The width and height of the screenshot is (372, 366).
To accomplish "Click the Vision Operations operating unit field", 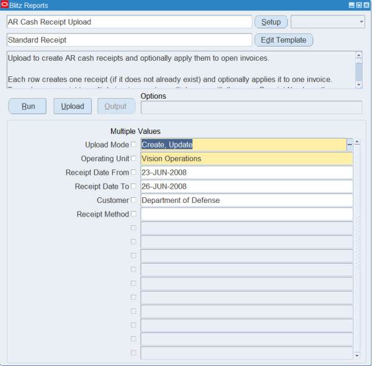I will (x=247, y=159).
